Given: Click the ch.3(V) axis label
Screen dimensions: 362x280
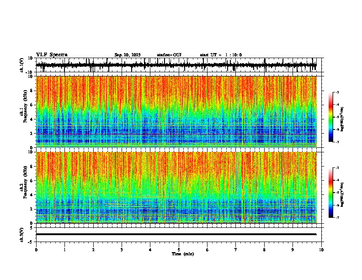Looking at the screenshot, I should 22,235.
